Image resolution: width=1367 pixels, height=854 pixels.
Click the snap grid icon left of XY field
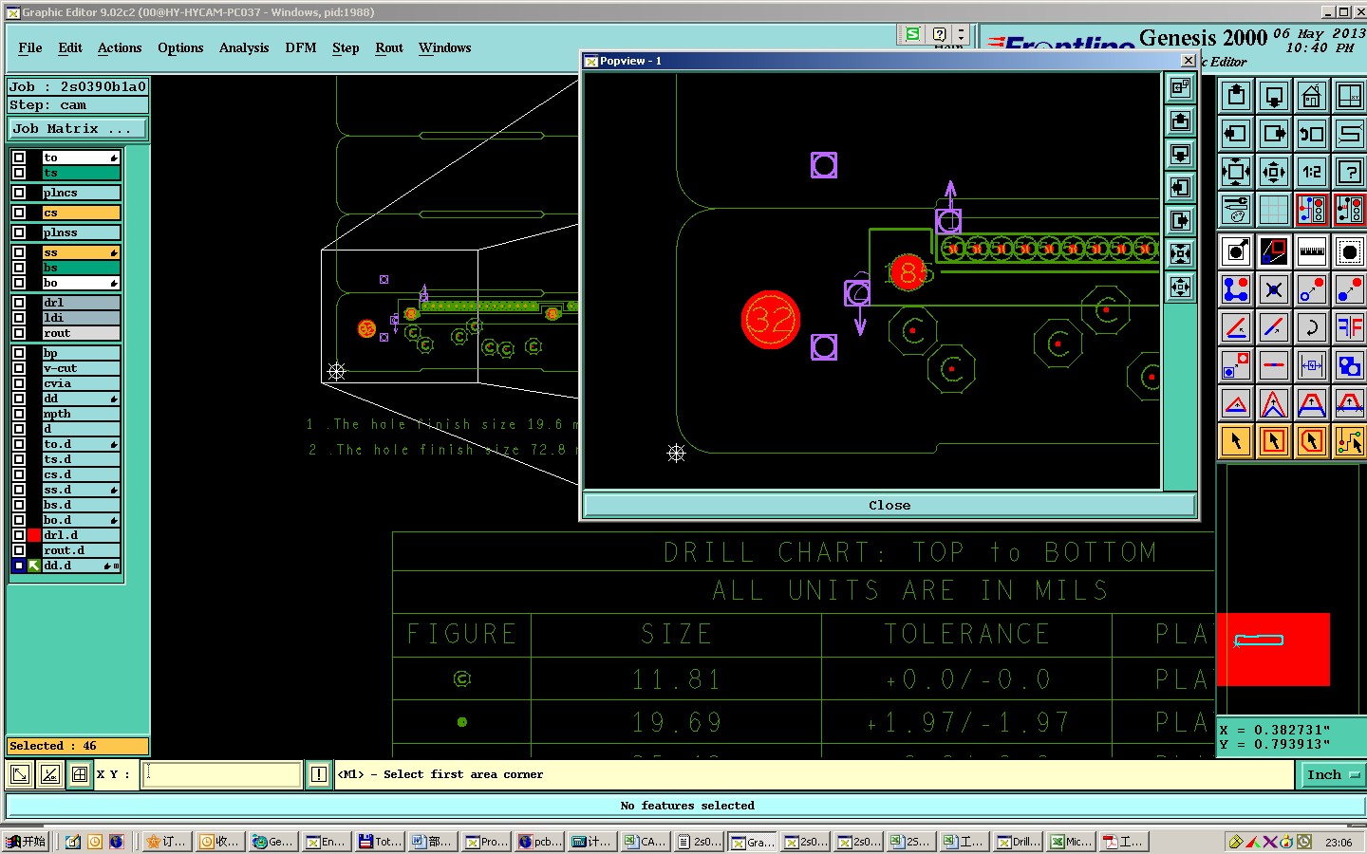pos(80,774)
